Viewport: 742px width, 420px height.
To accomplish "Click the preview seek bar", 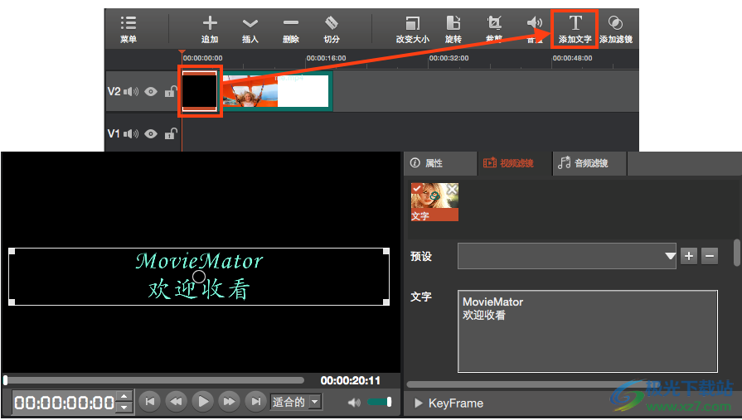I will (x=154, y=380).
